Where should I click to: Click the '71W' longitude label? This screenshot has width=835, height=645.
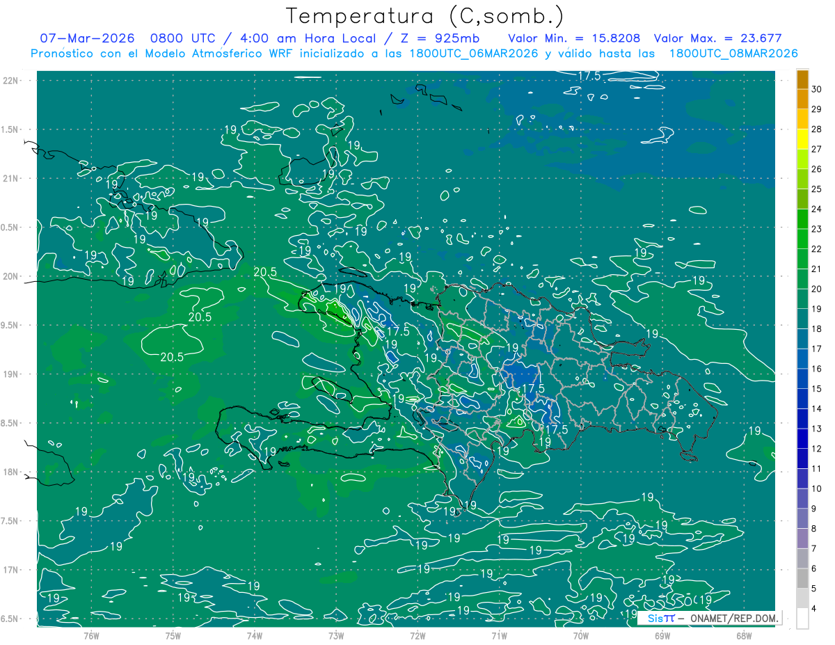click(499, 636)
